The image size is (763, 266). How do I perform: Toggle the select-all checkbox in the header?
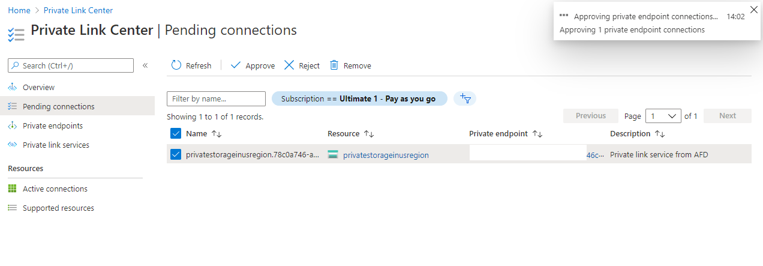click(x=176, y=133)
